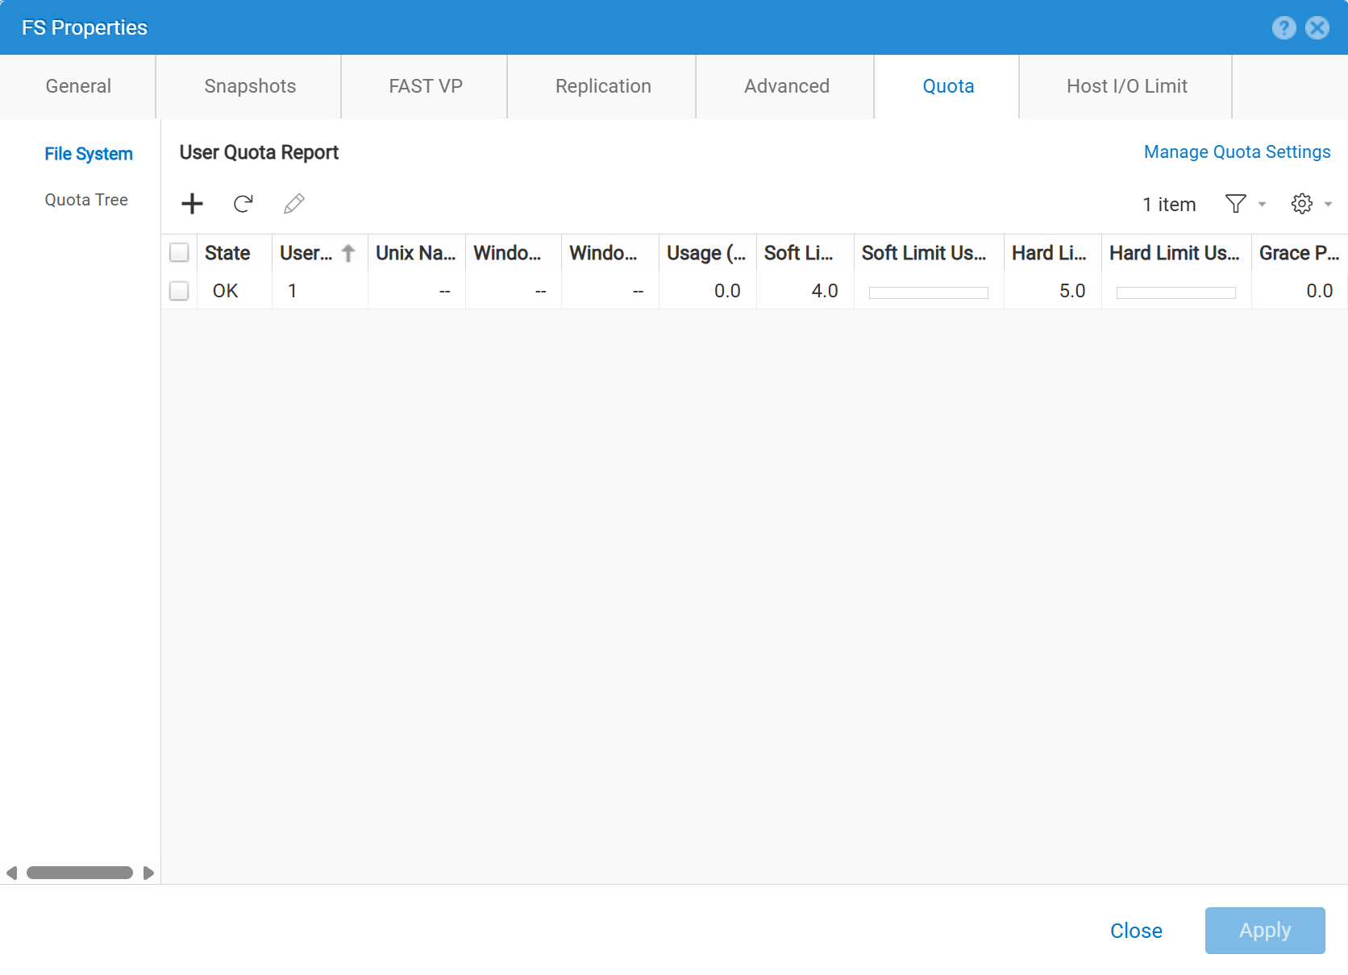This screenshot has height=975, width=1348.
Task: Click the sort arrow in User column
Action: click(348, 253)
